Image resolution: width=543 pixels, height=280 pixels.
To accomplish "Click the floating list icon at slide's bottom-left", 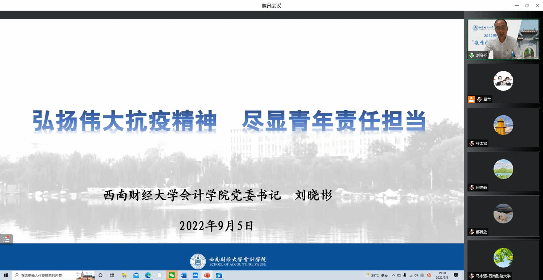I will point(6,239).
